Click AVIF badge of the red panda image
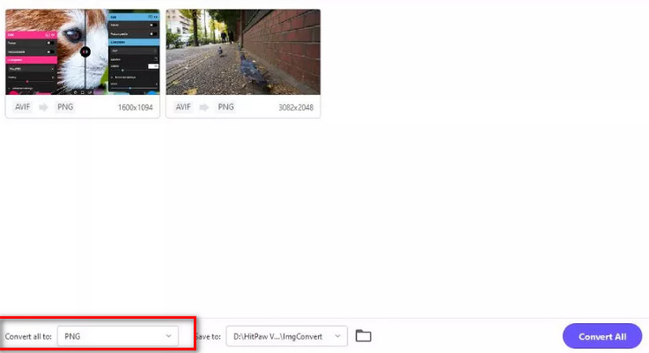The width and height of the screenshot is (649, 353). coord(23,107)
